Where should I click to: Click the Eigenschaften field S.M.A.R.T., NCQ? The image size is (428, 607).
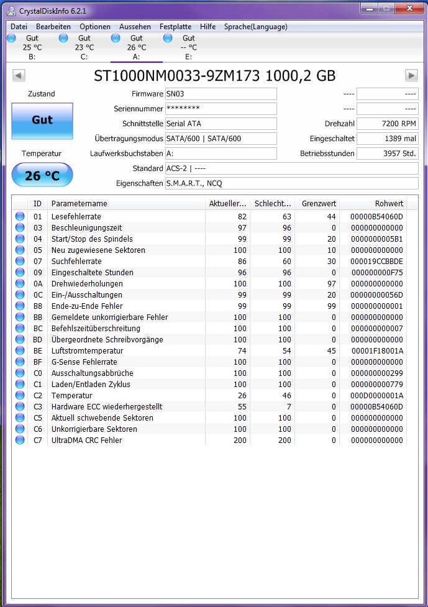pos(292,183)
